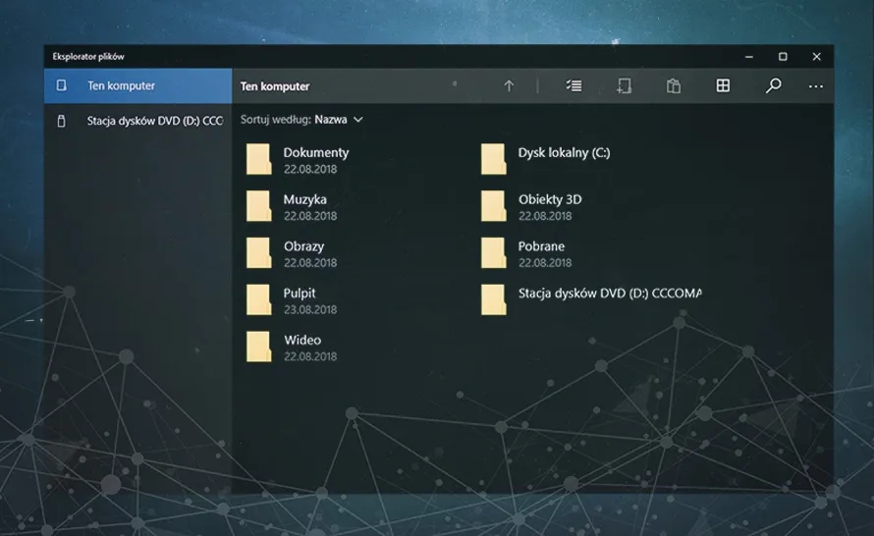Click the Dokumenty folder icon
Screen dimensions: 874x536
coord(258,159)
